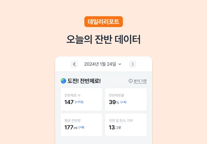
Task: Select the 데일리리포트 orange badge
Action: 104,22
